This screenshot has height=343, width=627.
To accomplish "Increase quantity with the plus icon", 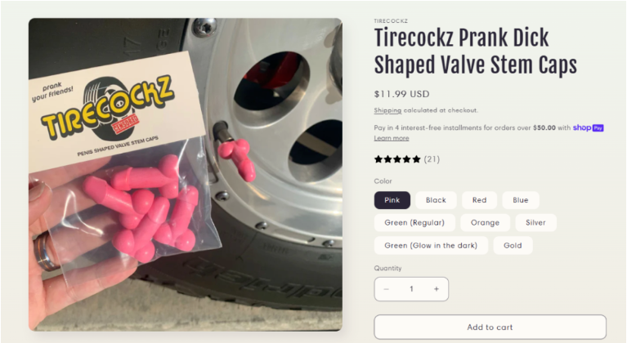I will [x=437, y=289].
